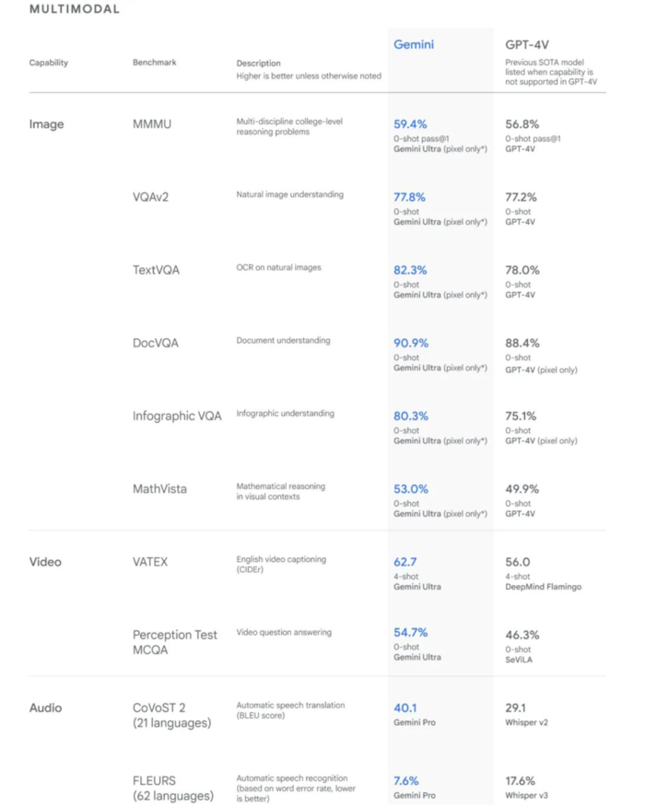Viewport: 645px width, 807px height.
Task: Select the TextVQA benchmark name
Action: 158,270
